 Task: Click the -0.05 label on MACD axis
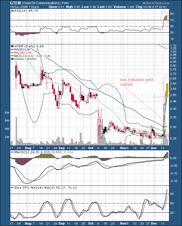tap(174, 166)
